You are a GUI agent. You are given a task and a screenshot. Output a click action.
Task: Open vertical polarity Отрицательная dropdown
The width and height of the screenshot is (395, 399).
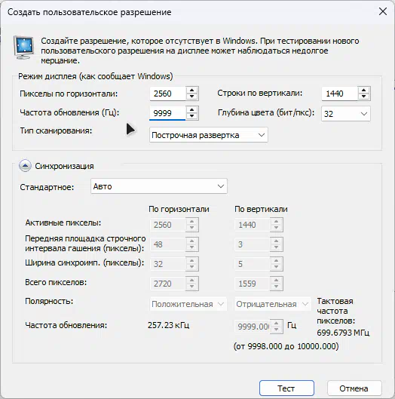pyautogui.click(x=272, y=304)
